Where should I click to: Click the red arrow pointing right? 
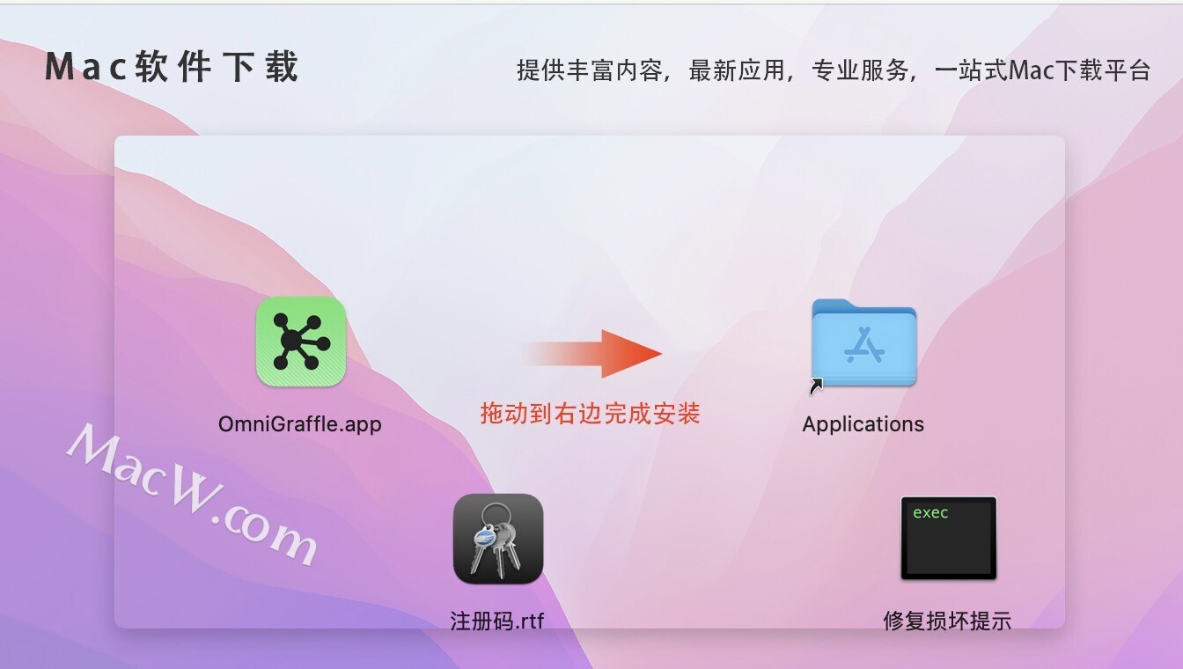coord(591,354)
